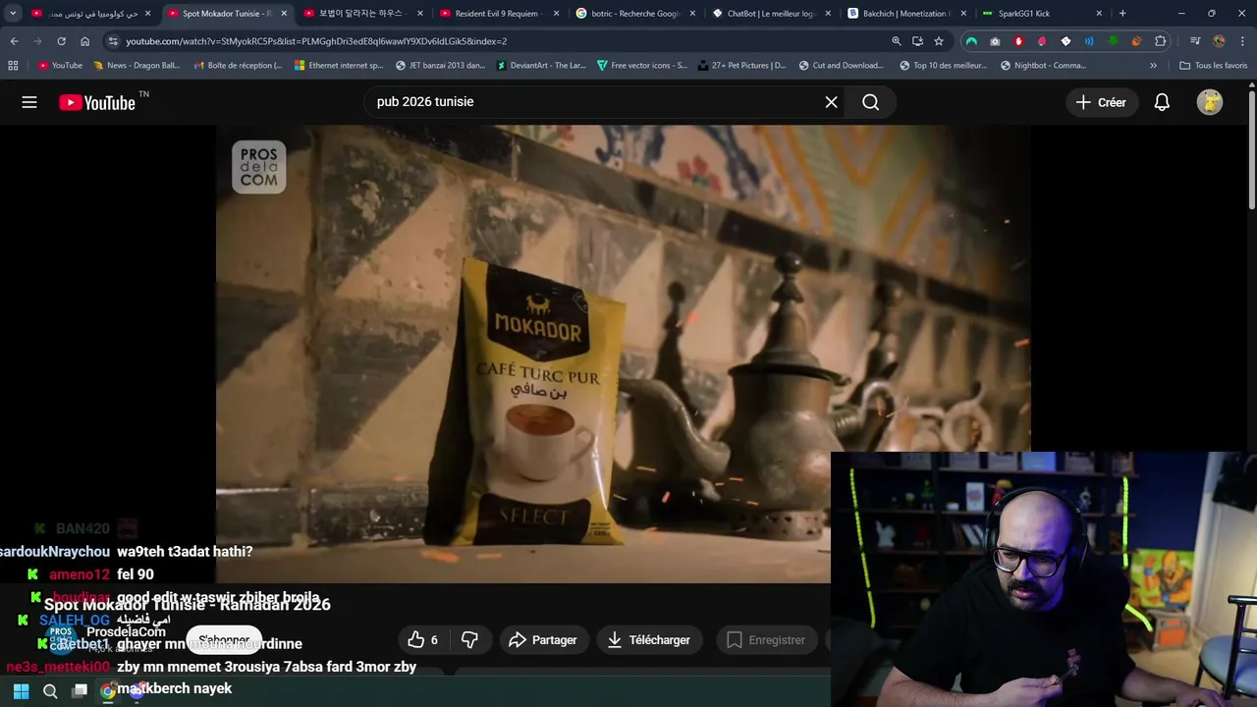Open the Chrome profile avatar
This screenshot has height=707, width=1257.
pos(1219,41)
